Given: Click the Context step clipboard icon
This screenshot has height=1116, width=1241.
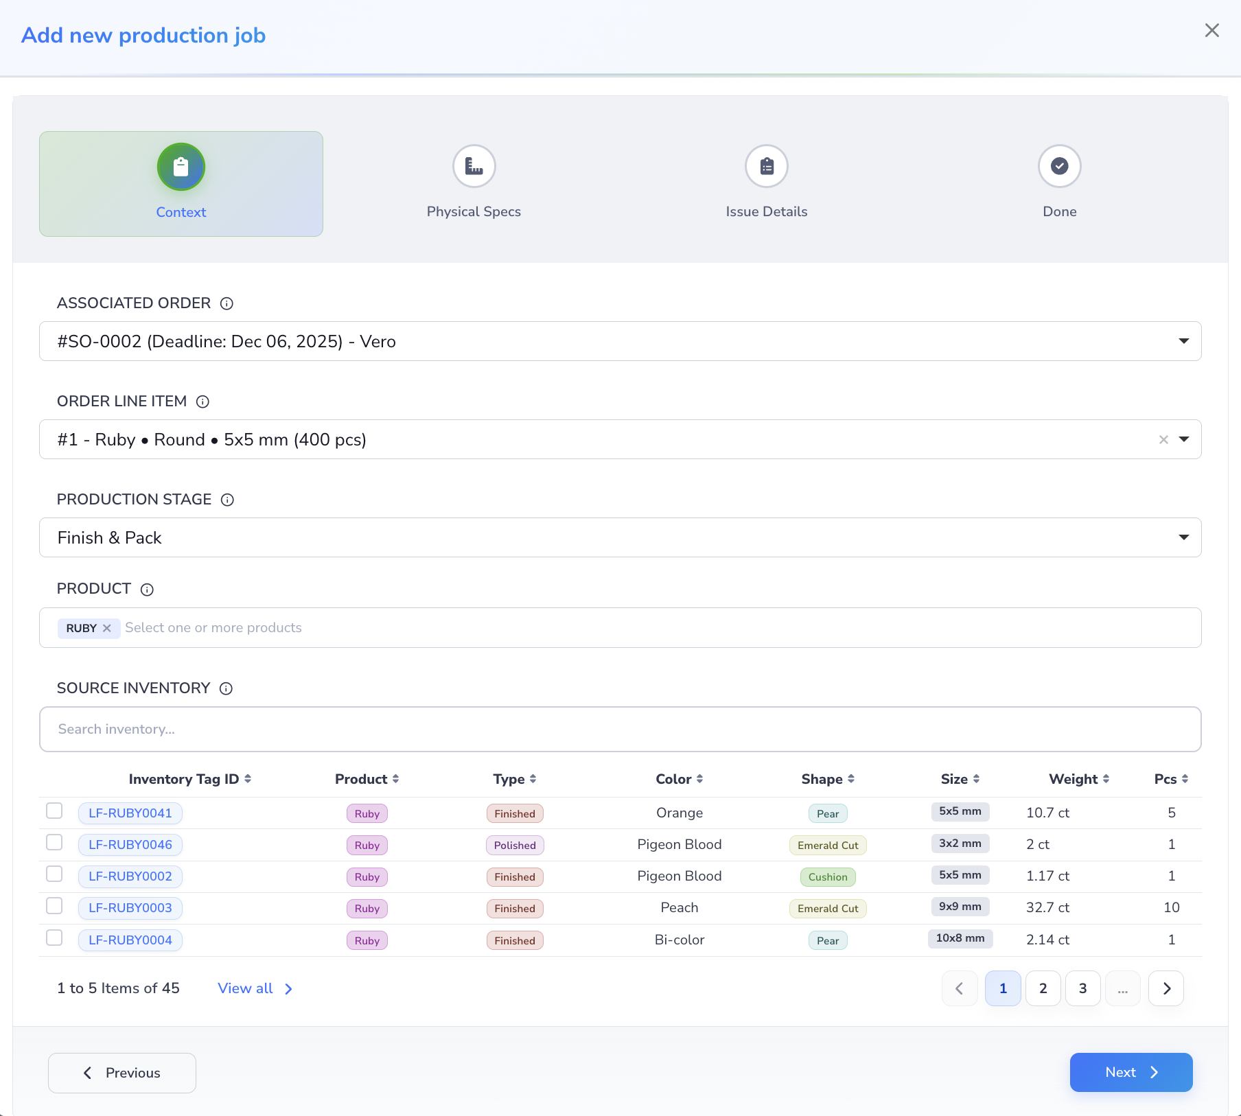Looking at the screenshot, I should click(181, 167).
